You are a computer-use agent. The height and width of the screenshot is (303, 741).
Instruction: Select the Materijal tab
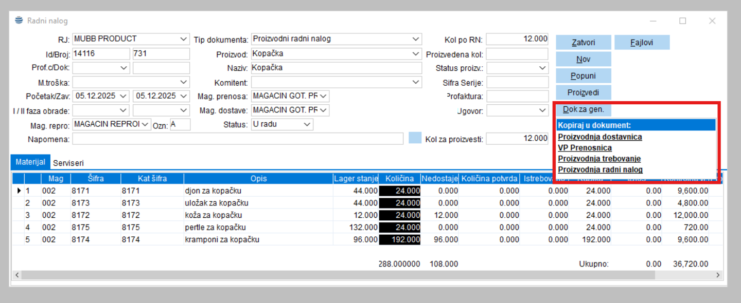[x=30, y=162]
